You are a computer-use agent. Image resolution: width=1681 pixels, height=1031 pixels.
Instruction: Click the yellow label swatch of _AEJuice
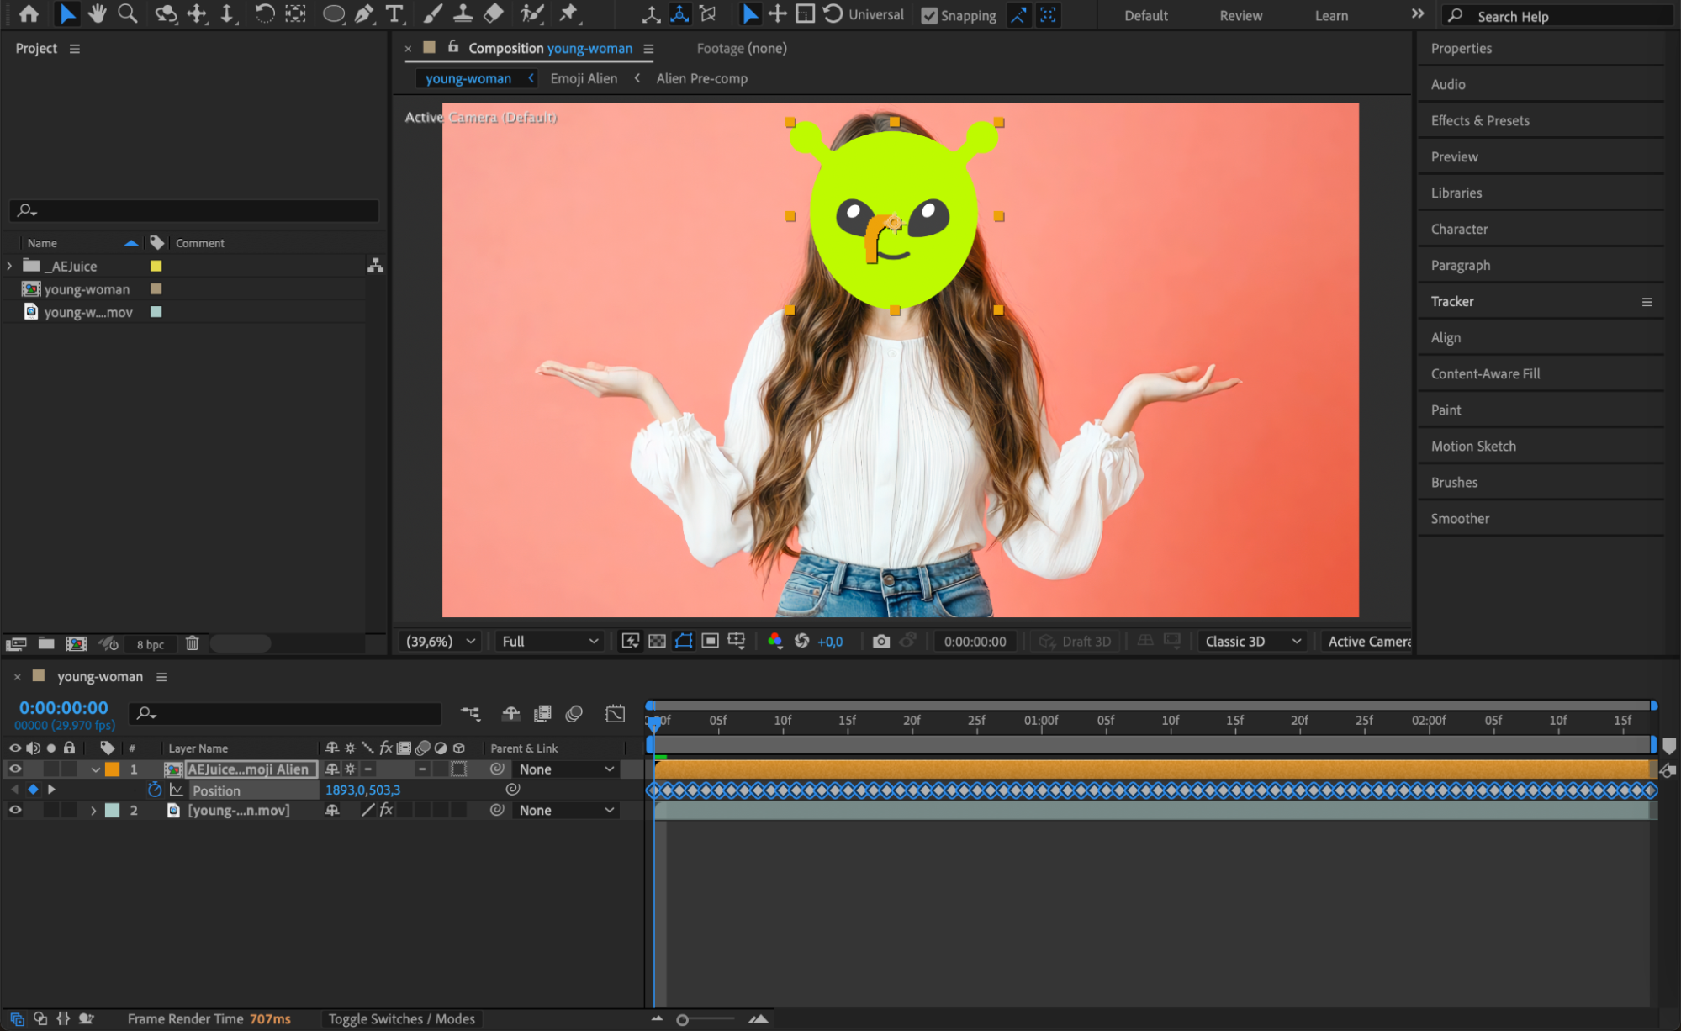point(156,266)
